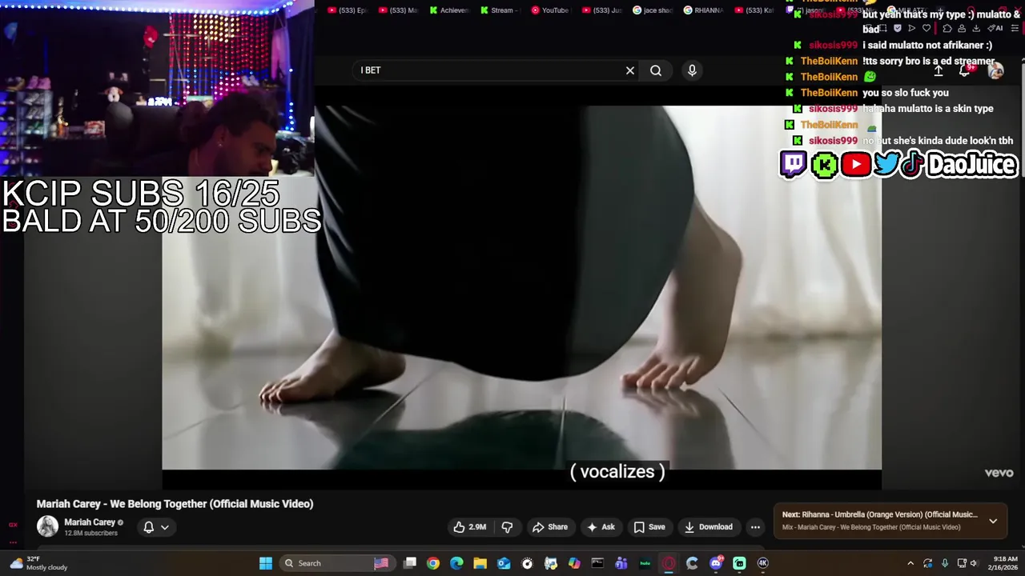This screenshot has height=576, width=1025.
Task: Switch to the 'YouTube' browser tab
Action: 550,10
